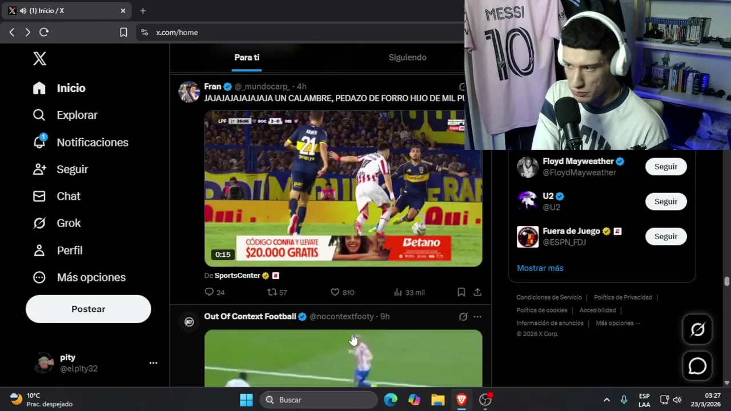This screenshot has height=411, width=731.
Task: Open weather widget 10°C
Action: [42, 400]
